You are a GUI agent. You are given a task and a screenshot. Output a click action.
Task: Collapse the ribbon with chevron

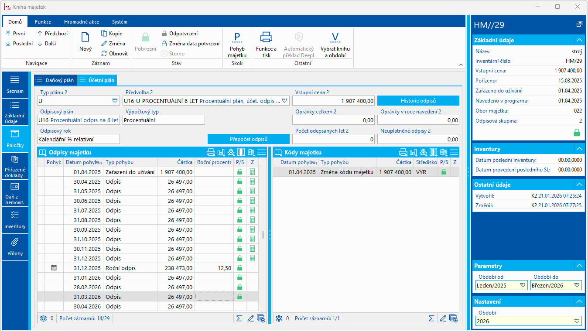tap(461, 65)
